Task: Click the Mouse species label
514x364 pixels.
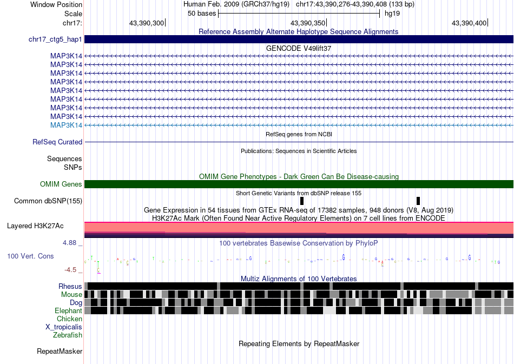Action: click(71, 295)
